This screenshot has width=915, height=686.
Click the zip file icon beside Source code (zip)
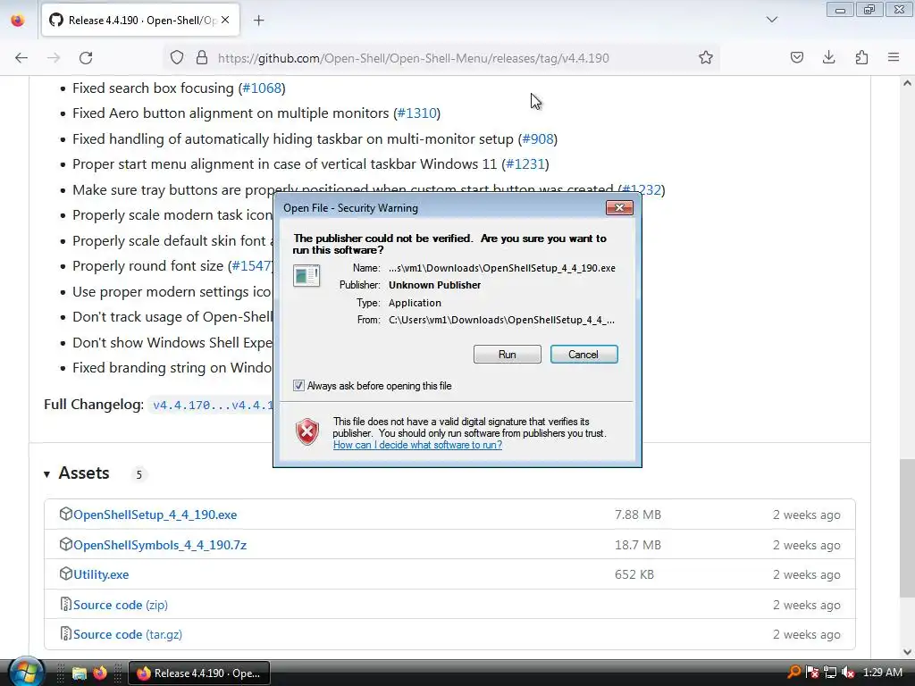pyautogui.click(x=66, y=605)
